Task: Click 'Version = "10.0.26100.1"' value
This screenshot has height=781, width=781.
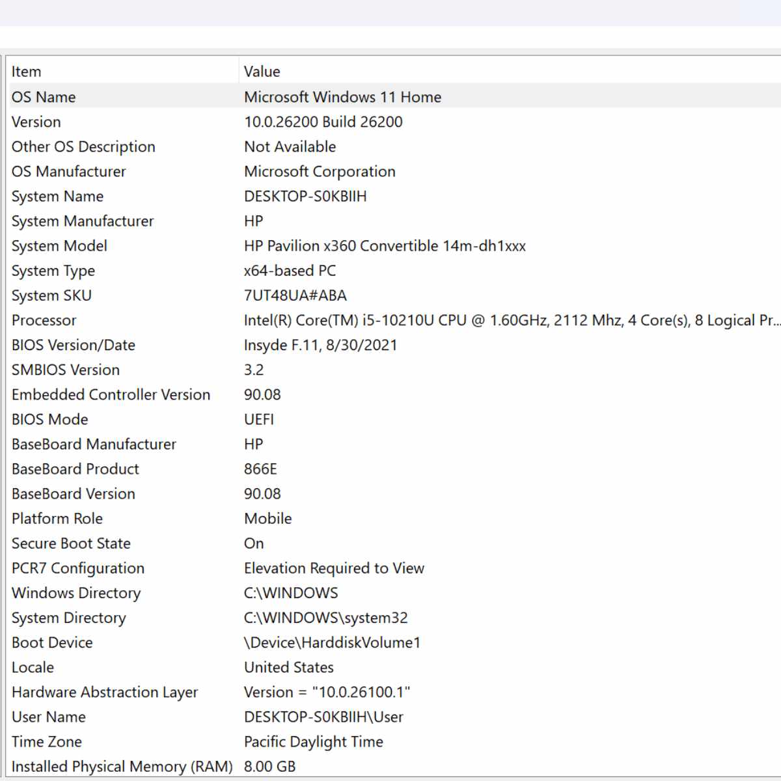Action: [x=327, y=692]
